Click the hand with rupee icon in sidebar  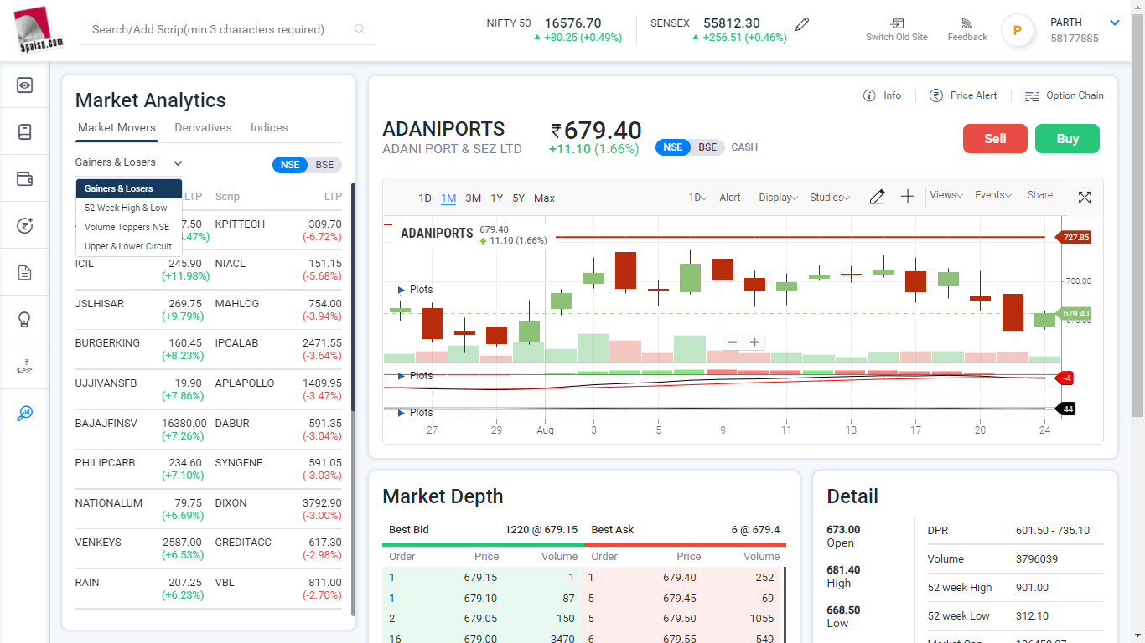point(24,366)
